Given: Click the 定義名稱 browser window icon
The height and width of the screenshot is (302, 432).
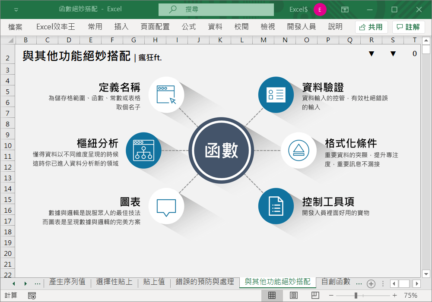Looking at the screenshot, I should [x=166, y=94].
